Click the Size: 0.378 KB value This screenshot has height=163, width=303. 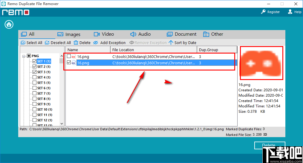click(252, 112)
